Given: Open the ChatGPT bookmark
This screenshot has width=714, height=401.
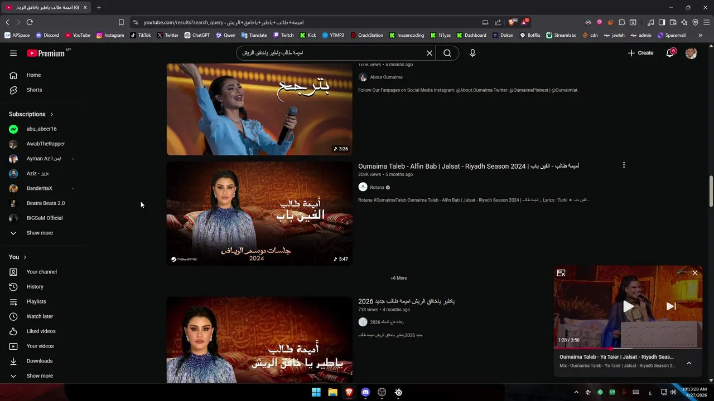Looking at the screenshot, I should pyautogui.click(x=196, y=35).
